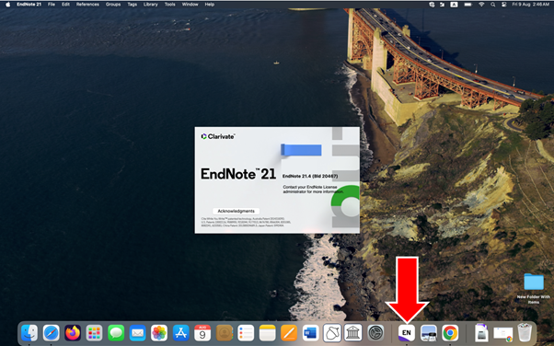Viewport: 554px width, 346px height.
Task: Open the Tools menu
Action: (x=169, y=5)
